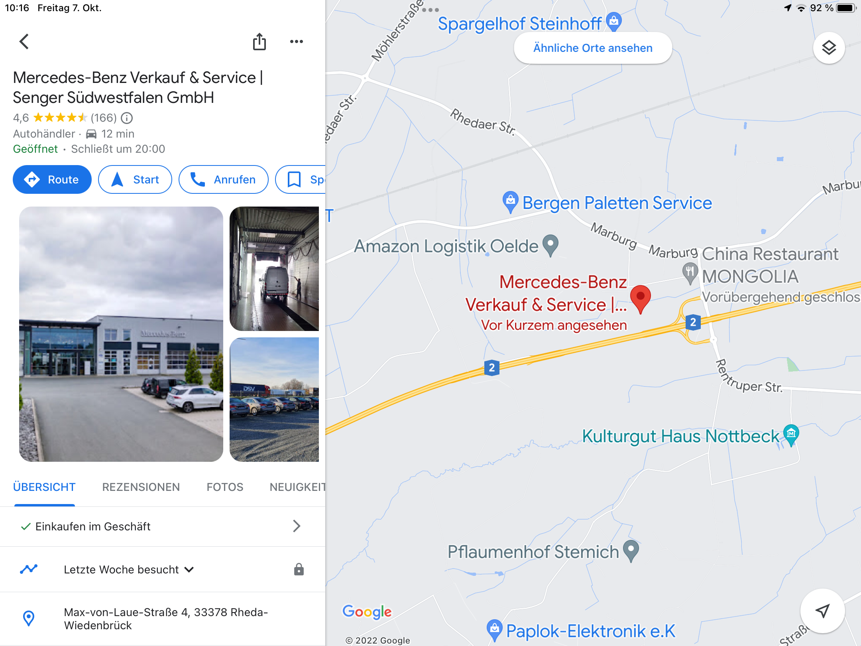Tap the Kulturgut Haus Nottbeck museum marker
The image size is (861, 646).
point(791,435)
